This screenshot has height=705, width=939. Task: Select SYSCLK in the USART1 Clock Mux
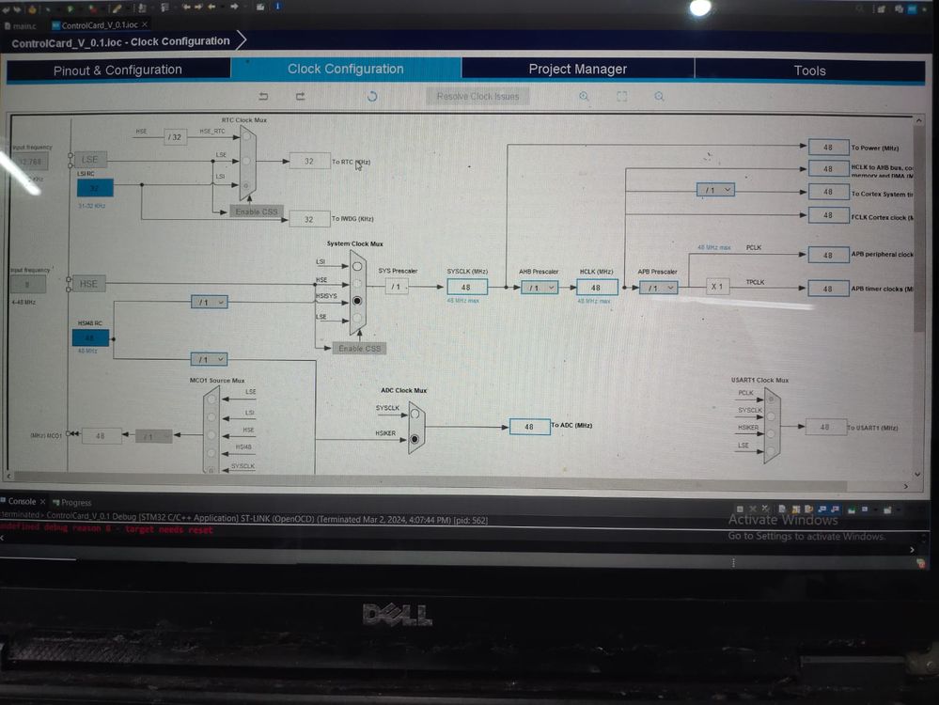coord(772,416)
